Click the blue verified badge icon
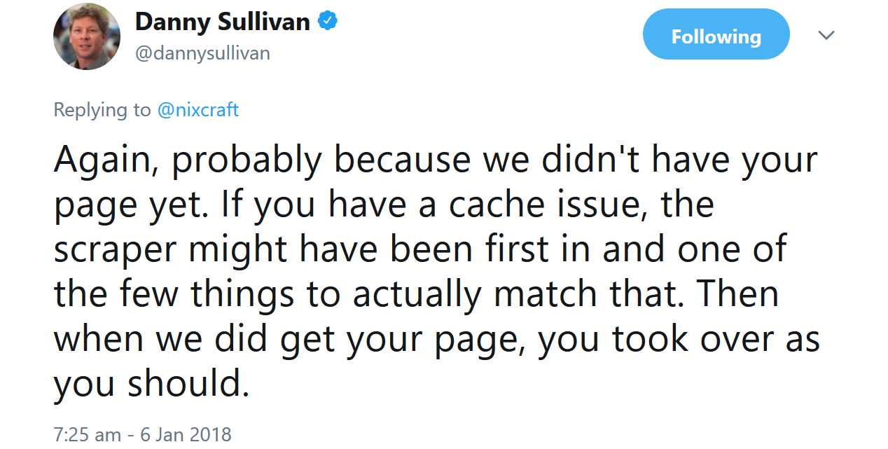Image resolution: width=888 pixels, height=449 pixels. point(328,22)
